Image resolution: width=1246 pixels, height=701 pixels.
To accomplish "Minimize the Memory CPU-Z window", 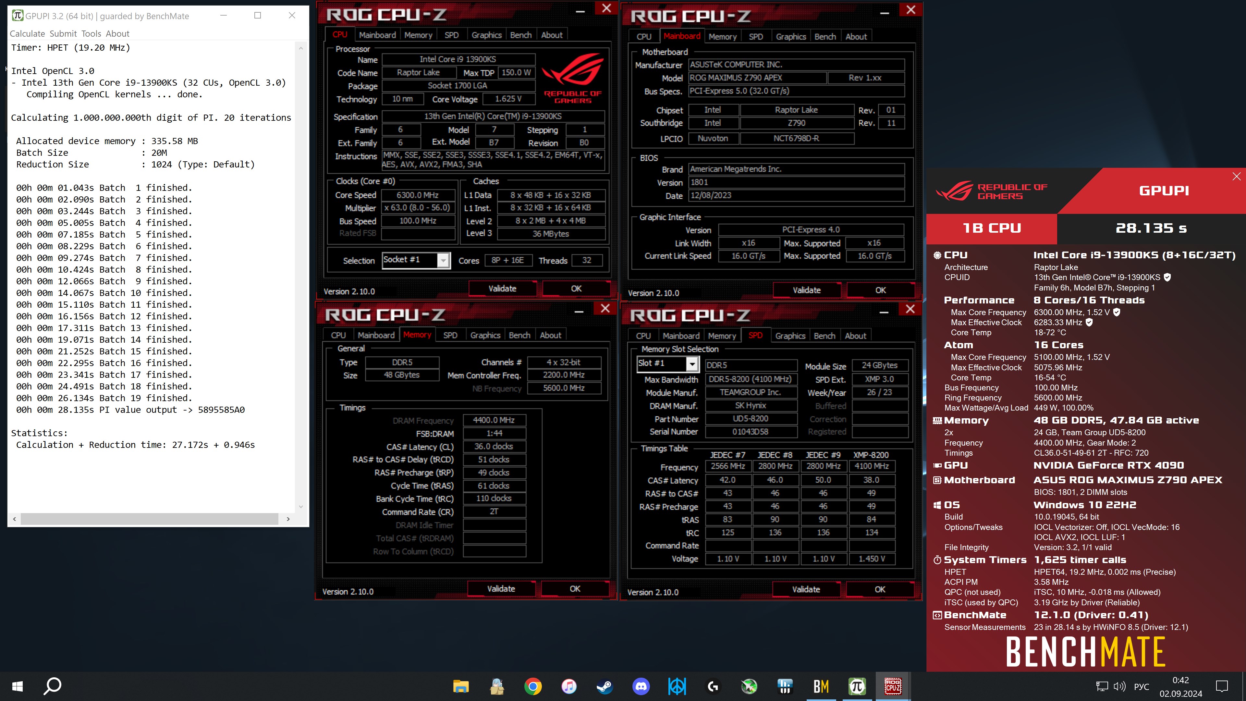I will pos(579,312).
